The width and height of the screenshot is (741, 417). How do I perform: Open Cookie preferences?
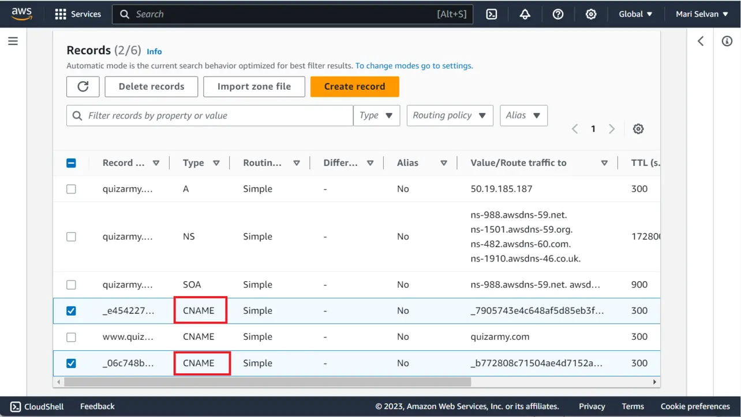point(695,406)
